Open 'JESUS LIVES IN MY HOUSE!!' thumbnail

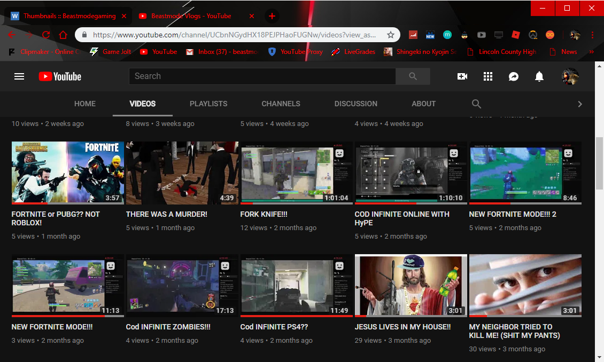click(411, 286)
